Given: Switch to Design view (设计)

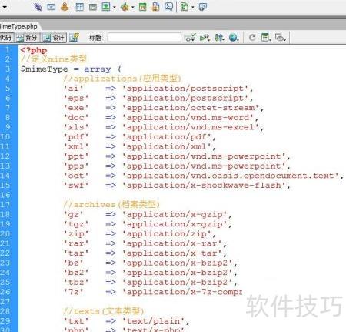Looking at the screenshot, I should [54, 38].
